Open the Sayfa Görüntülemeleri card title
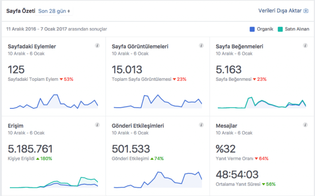This screenshot has width=315, height=196. coord(140,47)
